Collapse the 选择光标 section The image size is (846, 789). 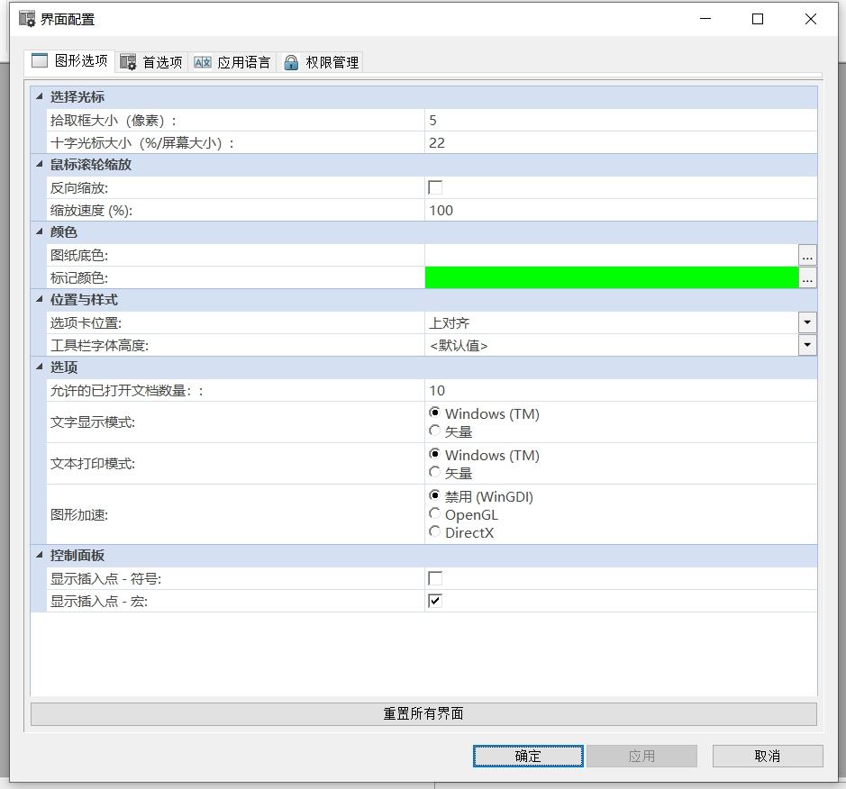click(x=39, y=97)
